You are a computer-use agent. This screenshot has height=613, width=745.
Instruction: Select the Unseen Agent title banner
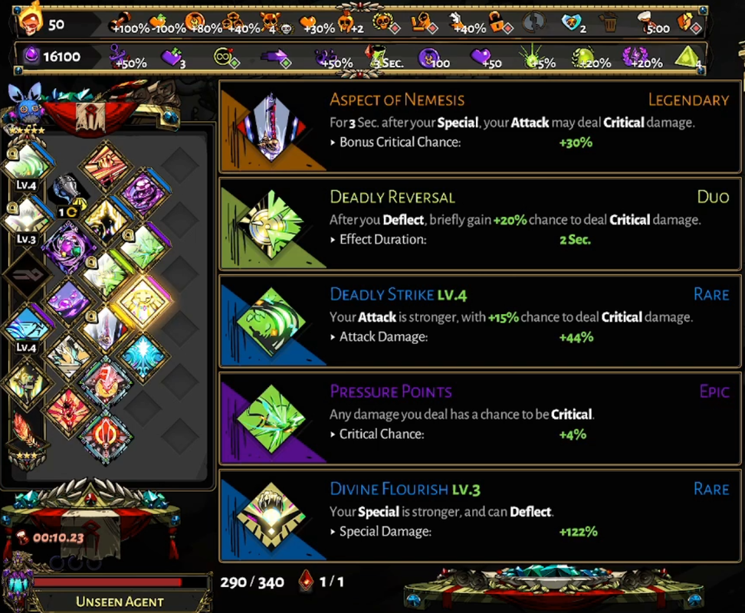click(x=120, y=602)
